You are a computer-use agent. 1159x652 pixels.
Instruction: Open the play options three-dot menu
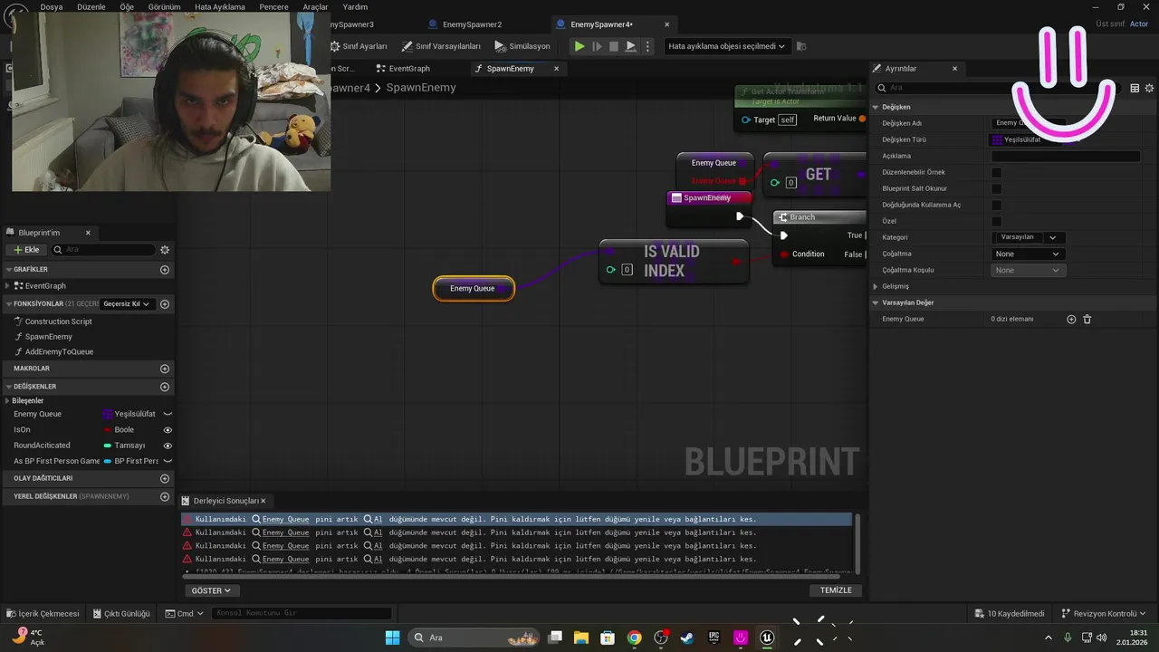[x=647, y=46]
